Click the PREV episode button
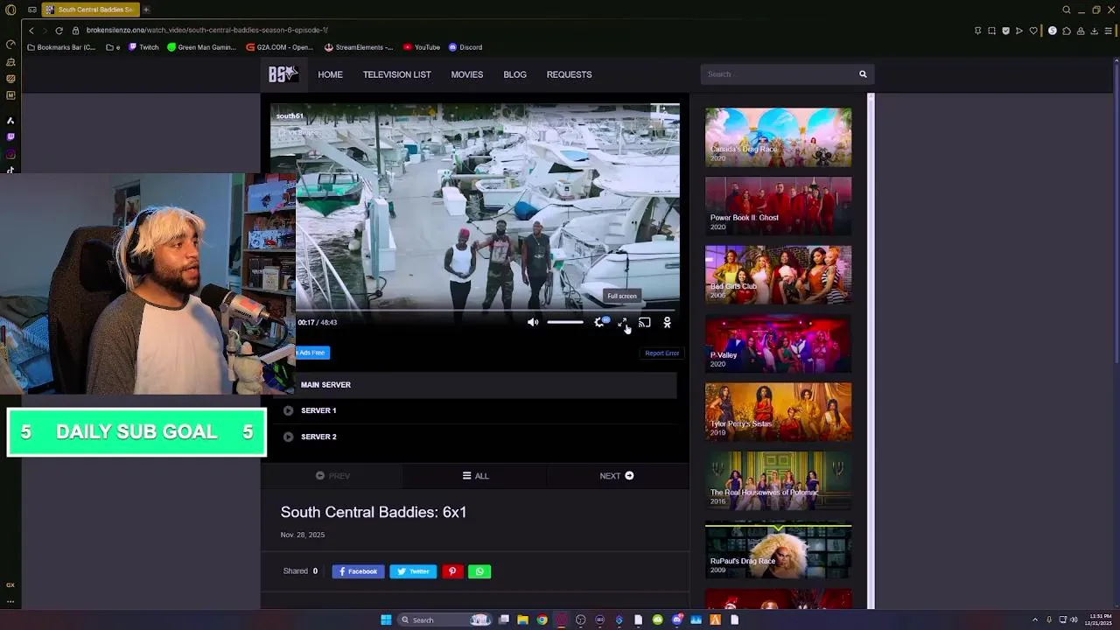Viewport: 1120px width, 630px height. (x=332, y=476)
